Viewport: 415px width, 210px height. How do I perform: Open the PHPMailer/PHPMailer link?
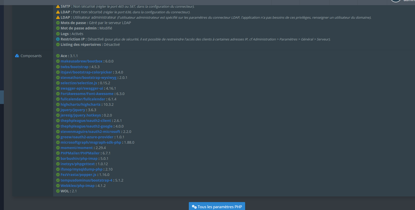[x=80, y=153]
